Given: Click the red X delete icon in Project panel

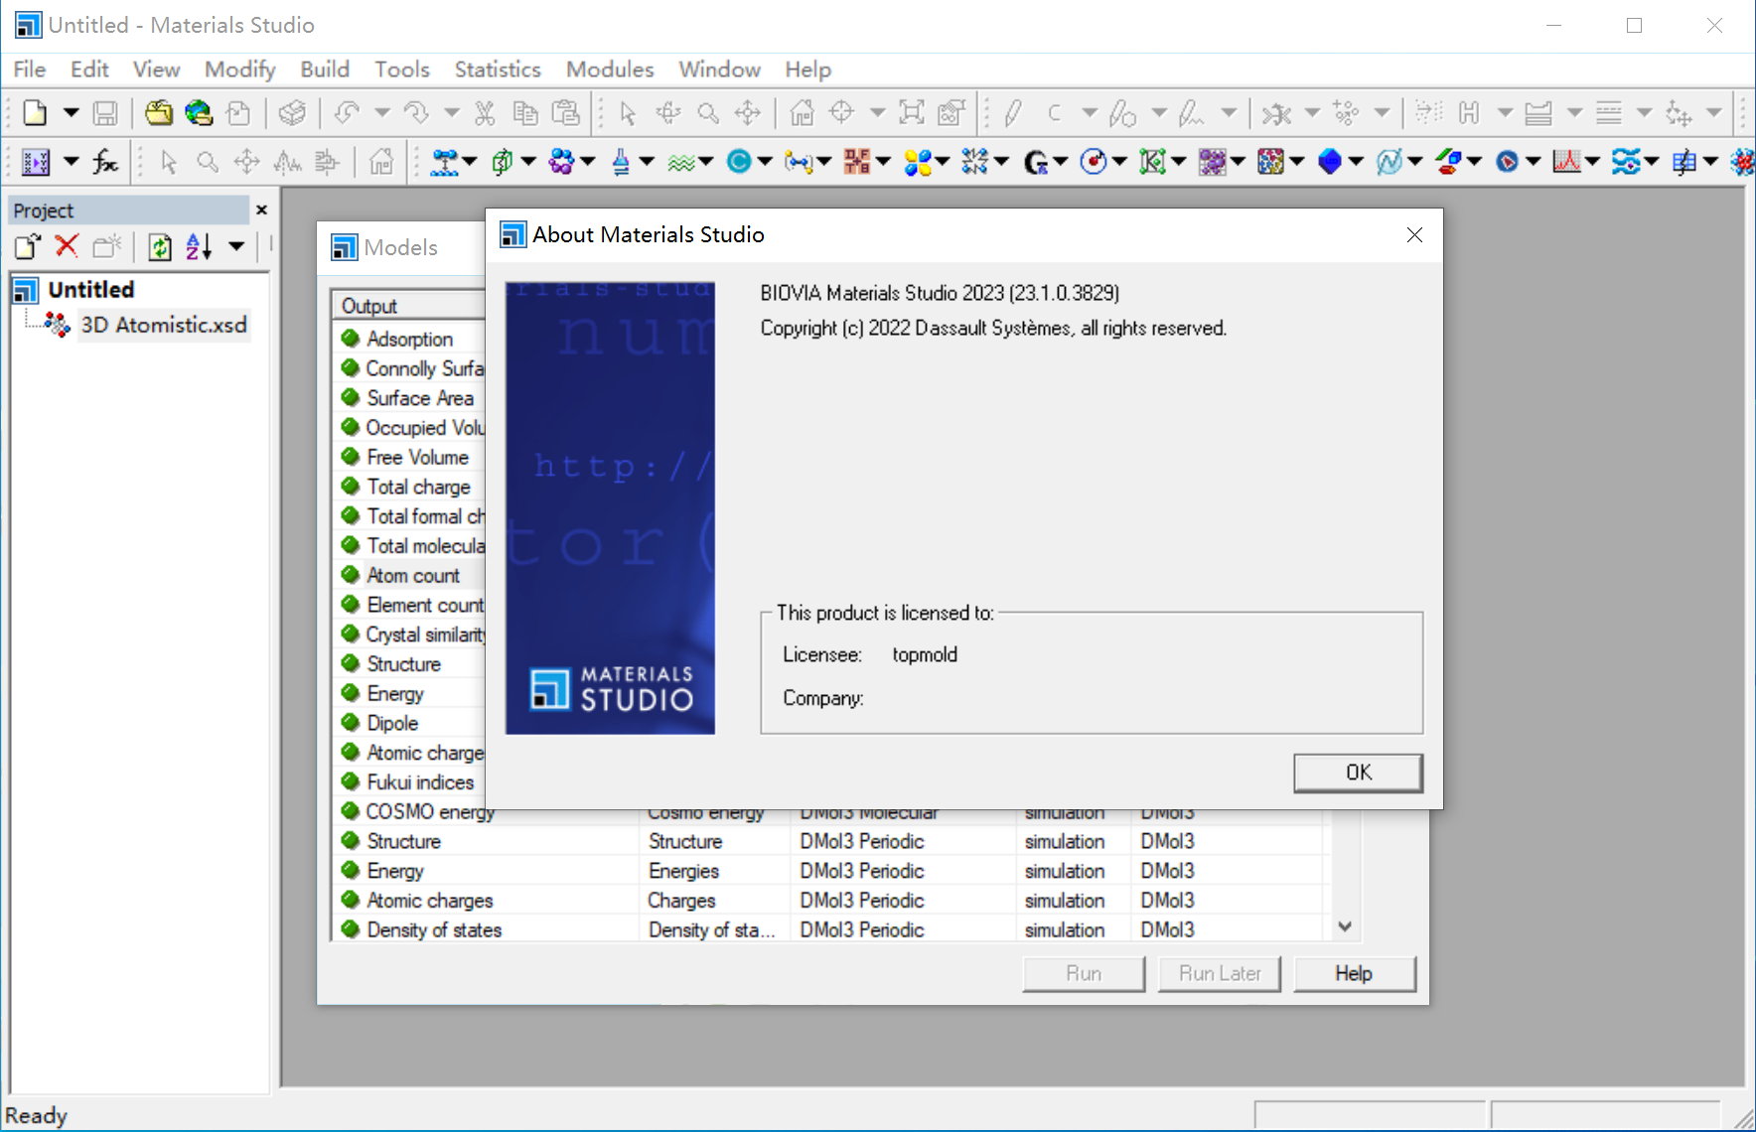Looking at the screenshot, I should tap(67, 246).
